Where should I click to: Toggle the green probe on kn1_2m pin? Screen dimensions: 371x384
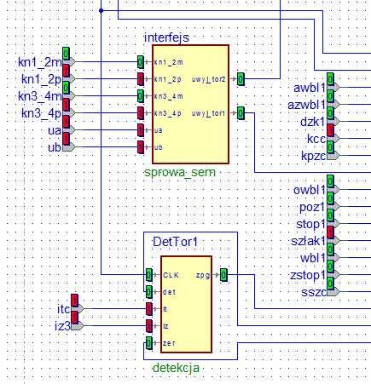pos(141,62)
